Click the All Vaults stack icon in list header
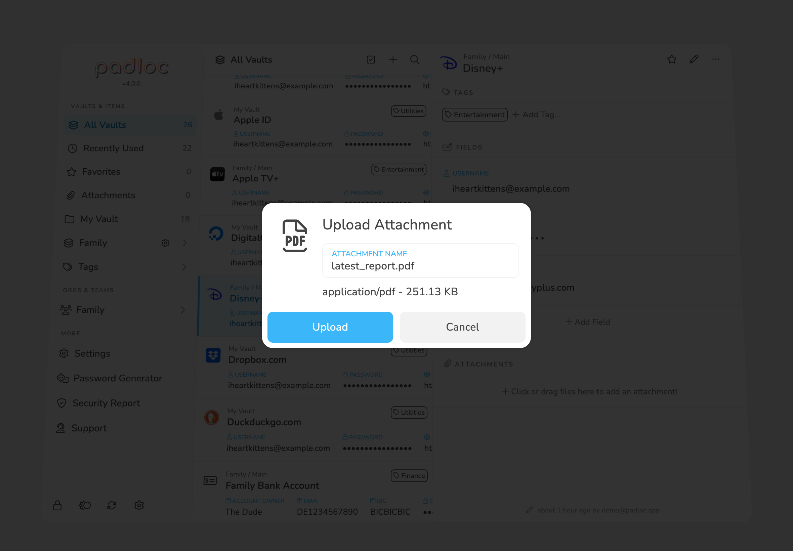 tap(220, 60)
